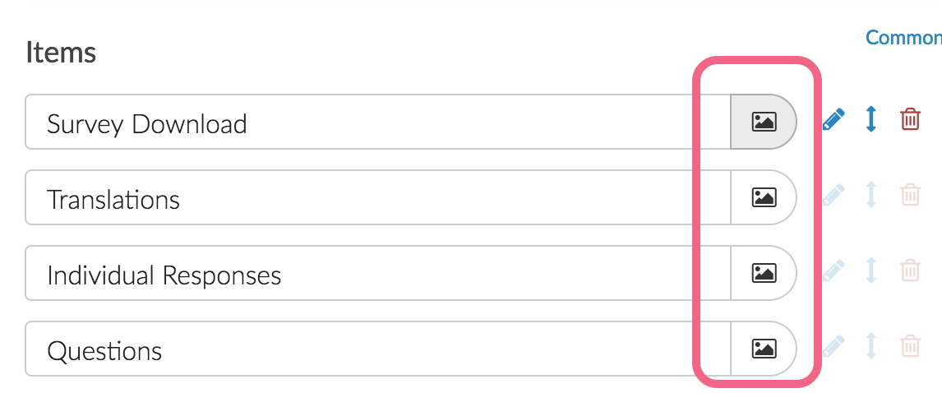Delete Survey Download using trash icon
The height and width of the screenshot is (393, 942).
pyautogui.click(x=910, y=119)
